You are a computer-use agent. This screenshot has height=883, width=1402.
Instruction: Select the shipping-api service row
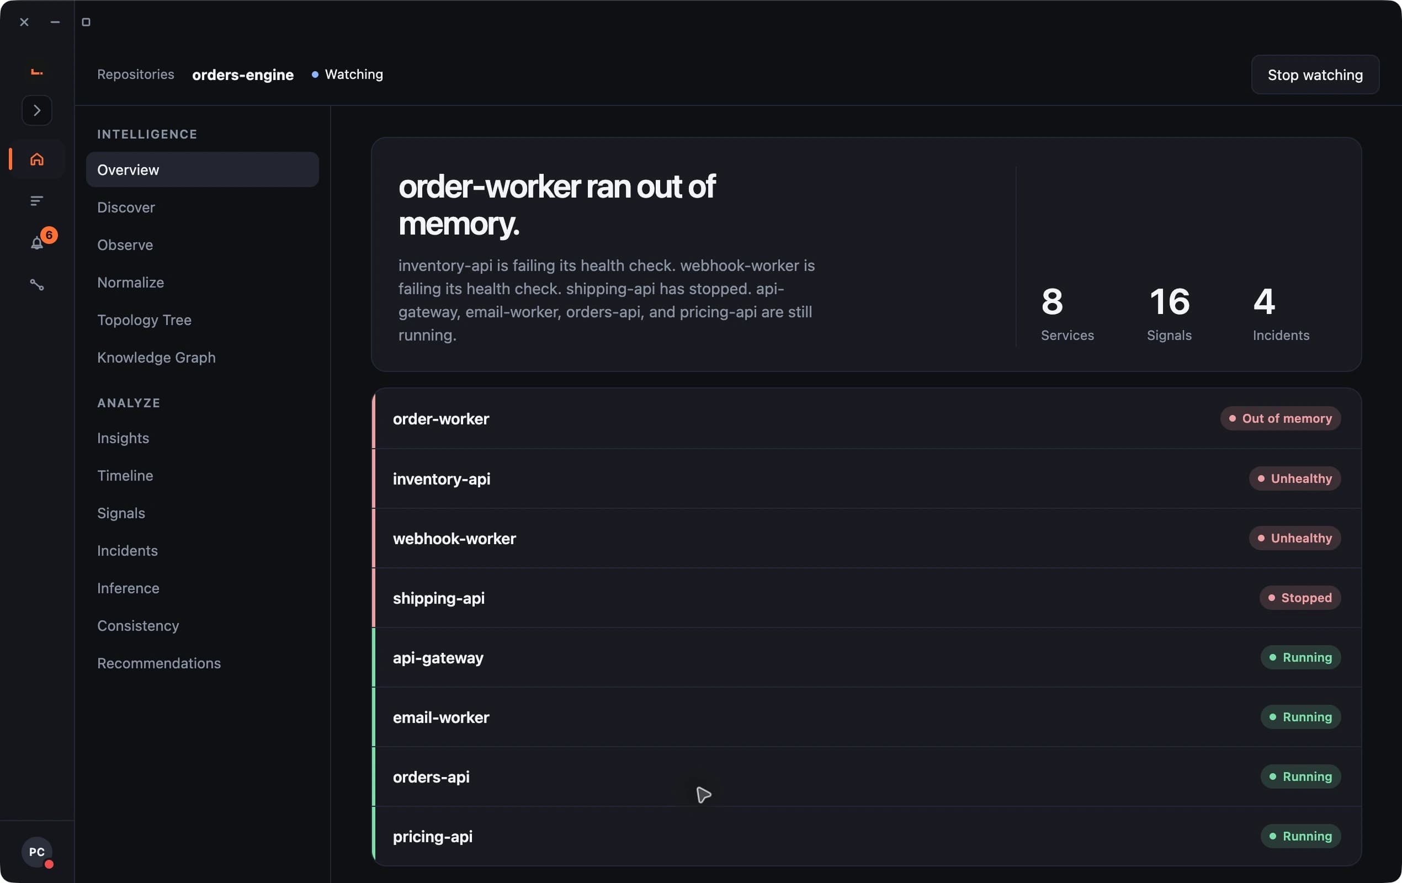[867, 598]
